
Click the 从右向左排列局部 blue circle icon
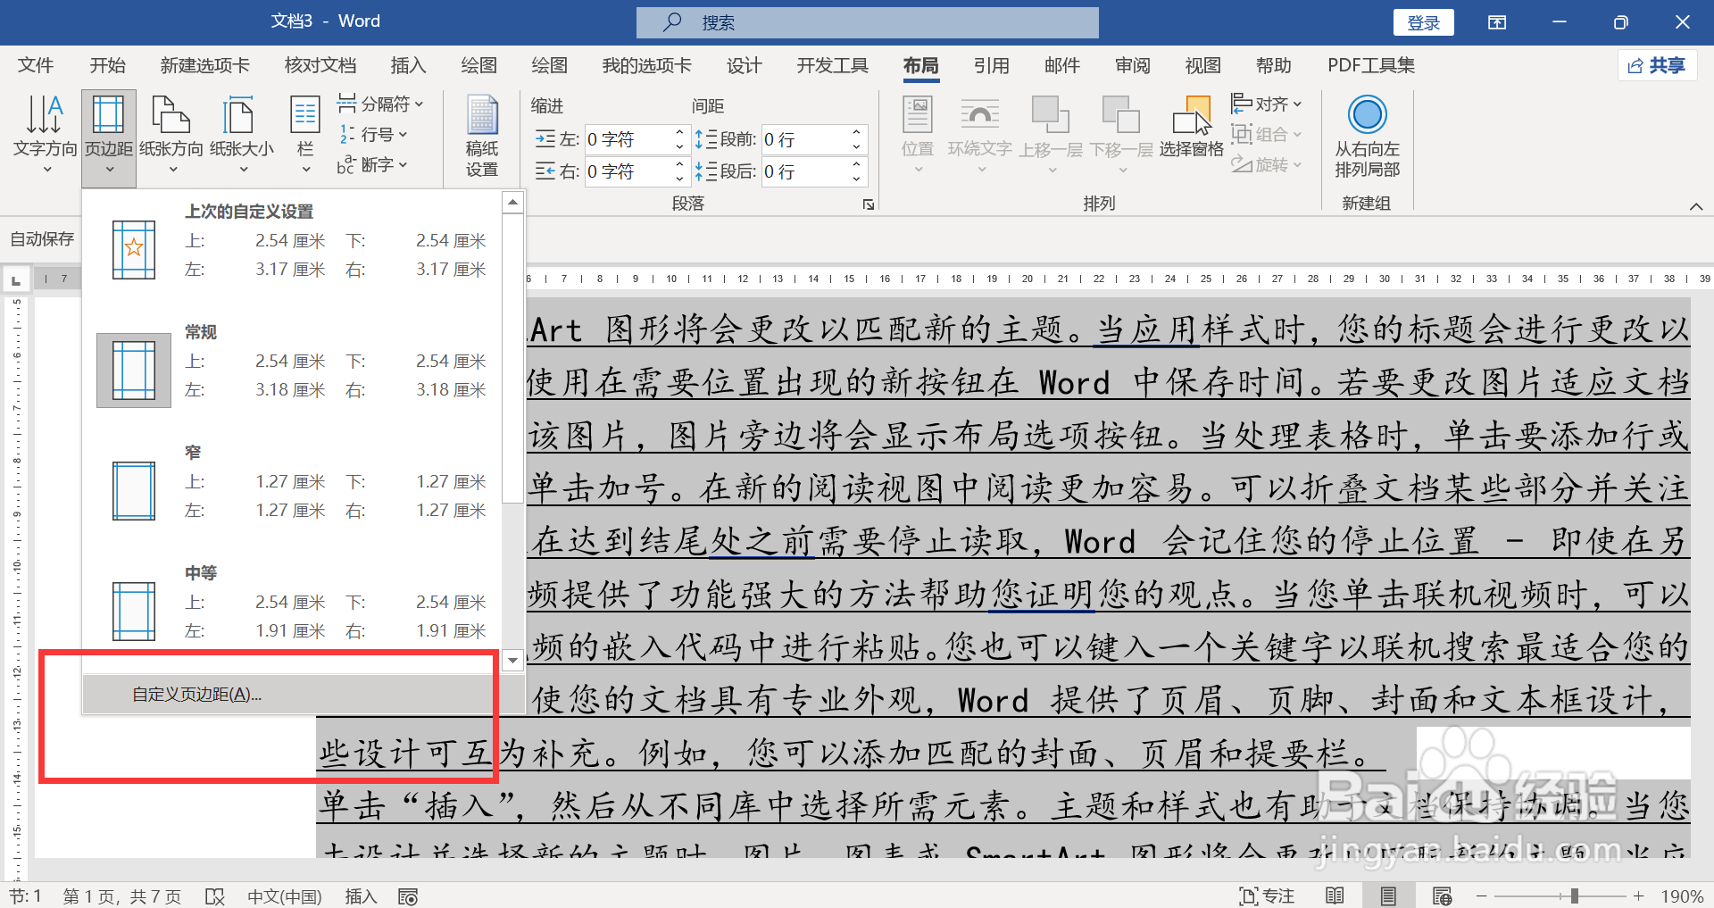pyautogui.click(x=1367, y=115)
